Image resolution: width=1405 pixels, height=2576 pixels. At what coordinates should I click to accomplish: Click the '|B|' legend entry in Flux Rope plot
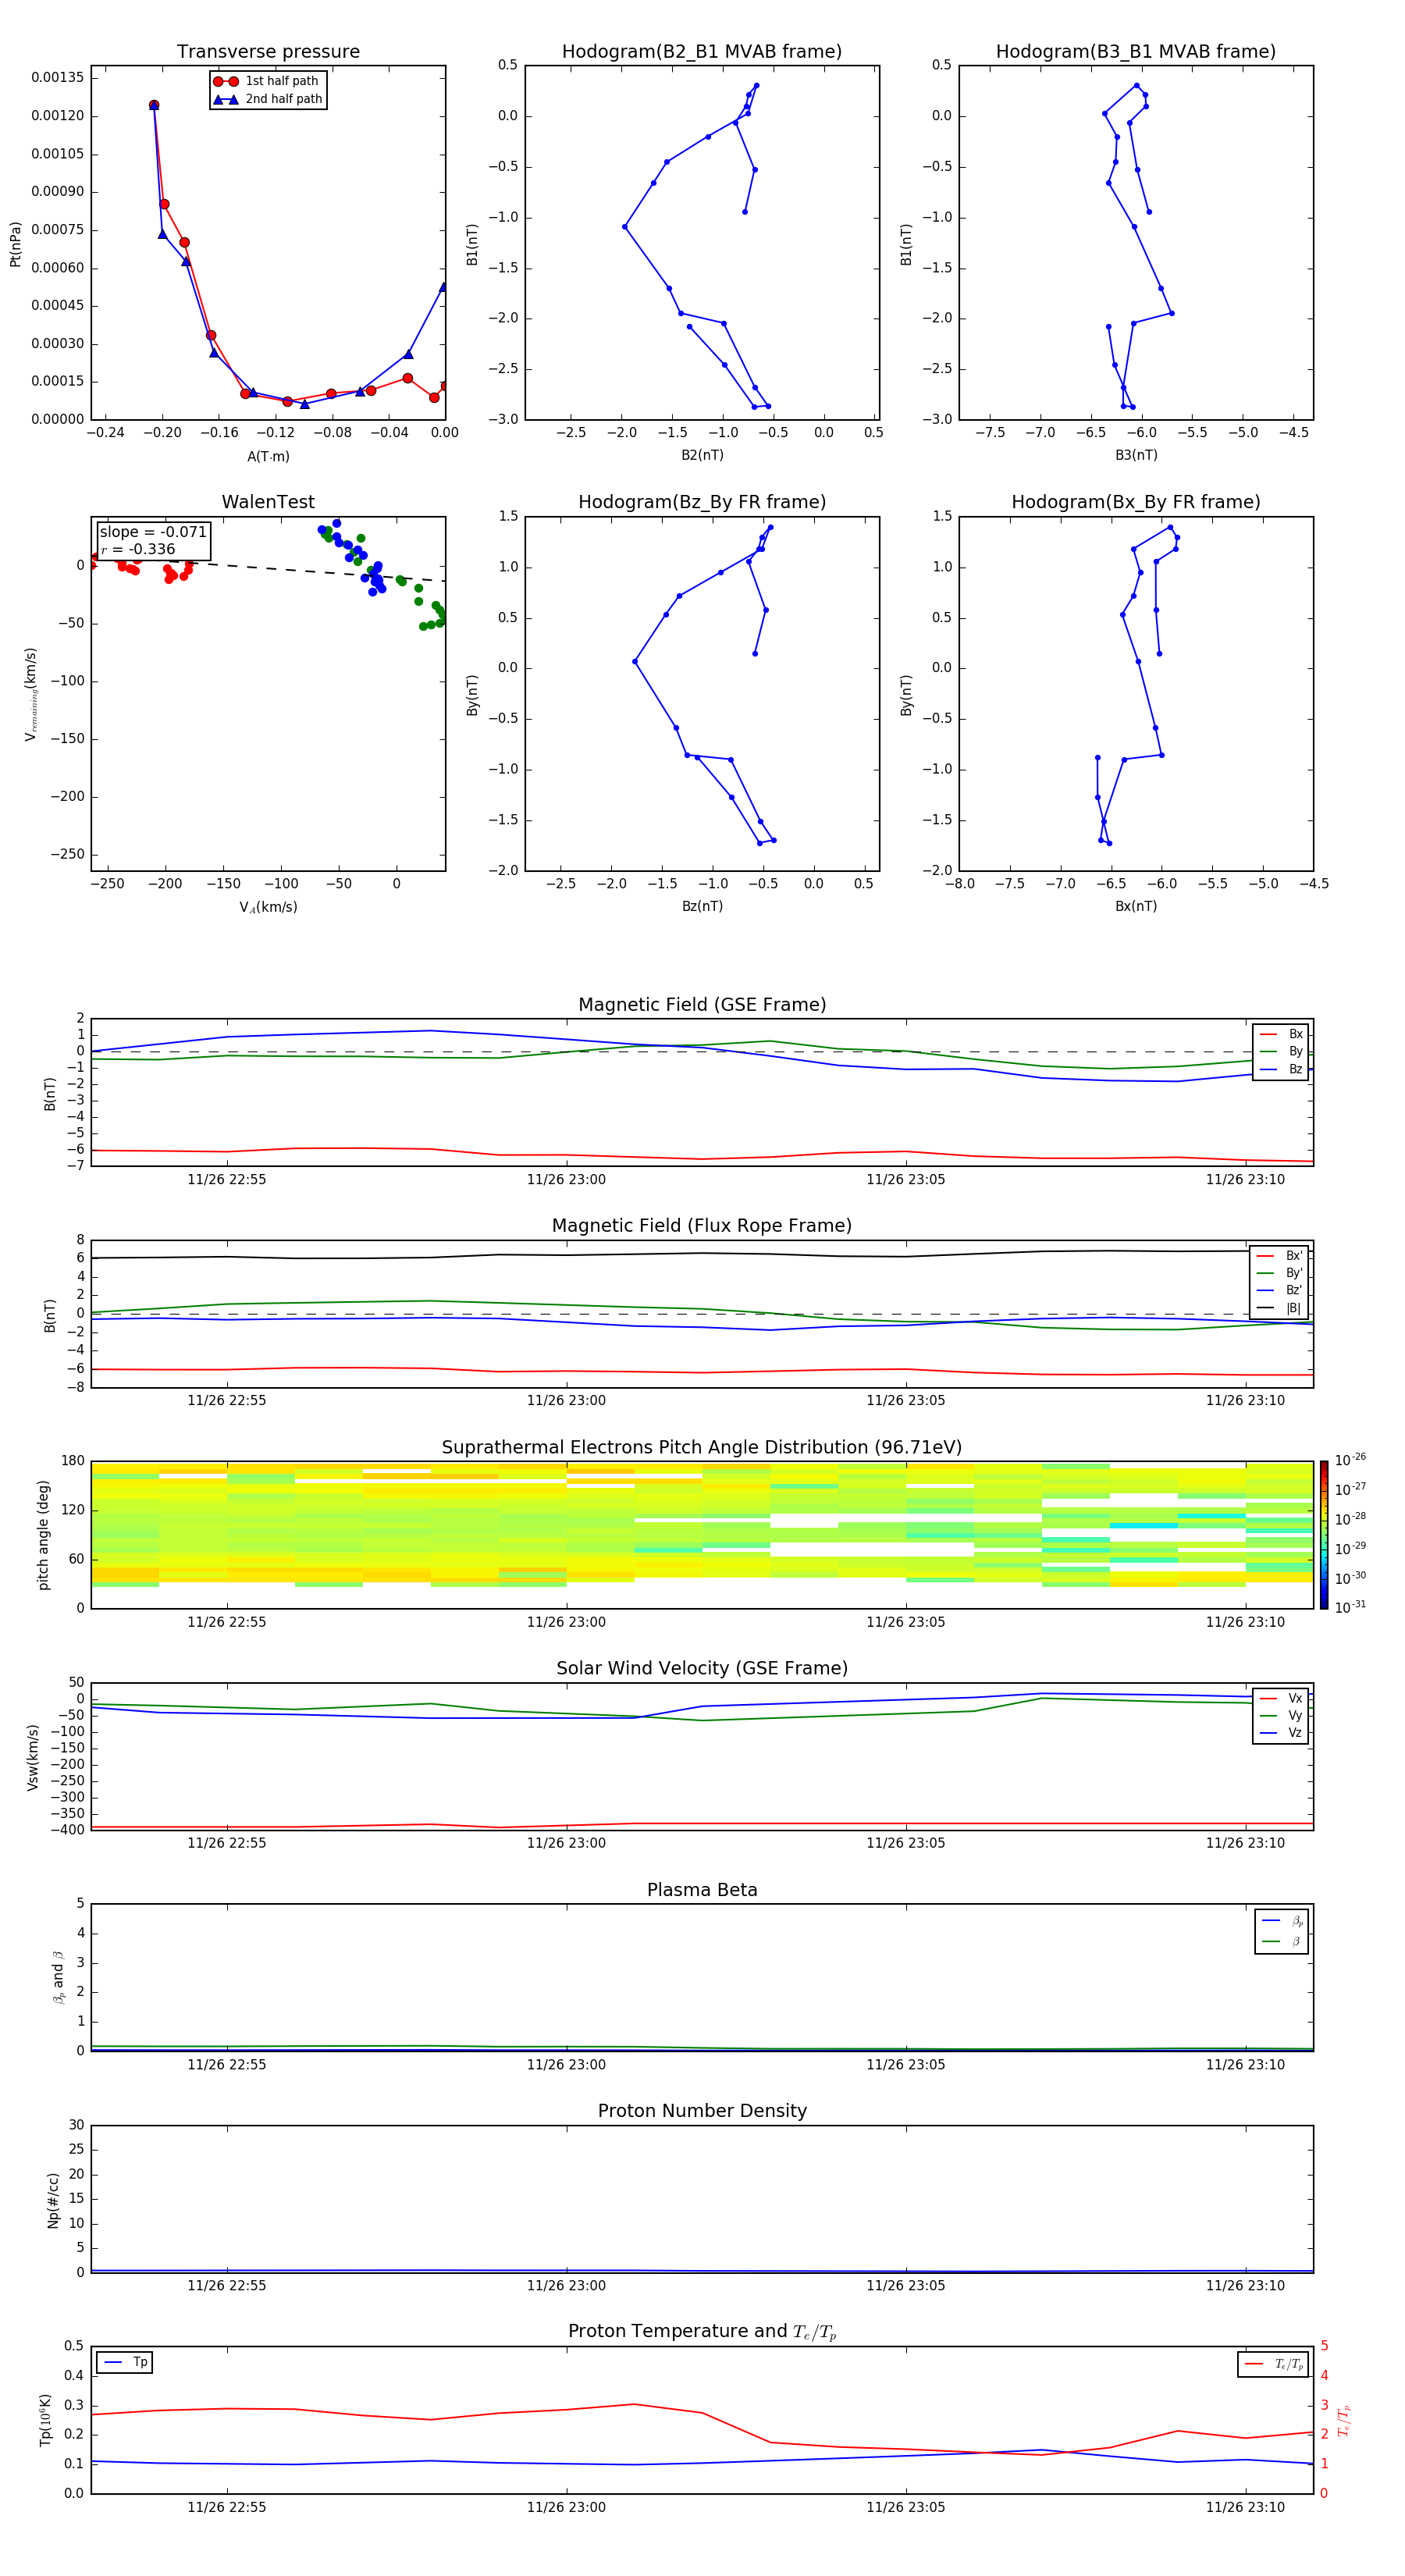[x=1279, y=1308]
